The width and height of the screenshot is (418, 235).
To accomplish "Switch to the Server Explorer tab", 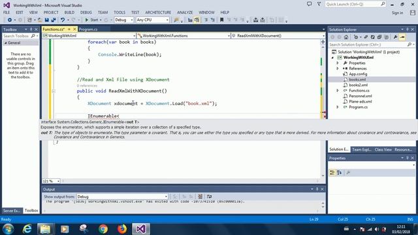I will 12,210.
